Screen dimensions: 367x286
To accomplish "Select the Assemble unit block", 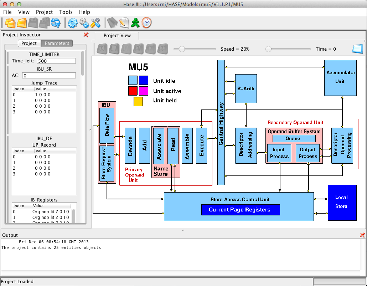I will click(187, 145).
